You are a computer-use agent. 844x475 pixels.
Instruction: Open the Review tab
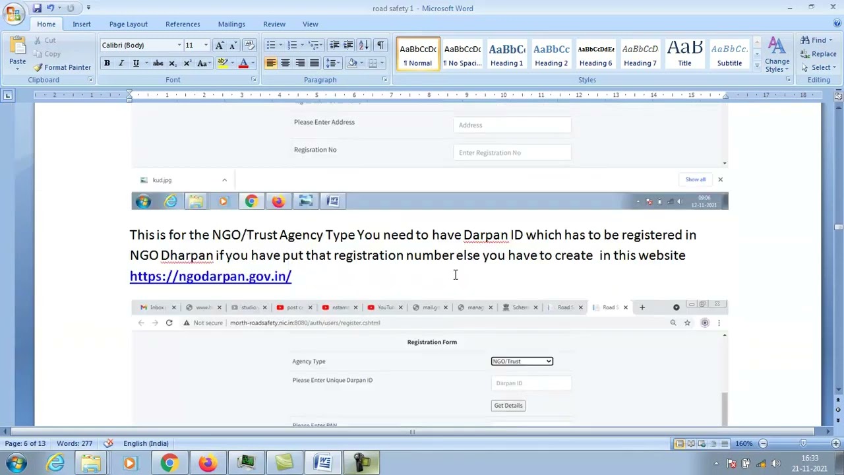pos(274,24)
